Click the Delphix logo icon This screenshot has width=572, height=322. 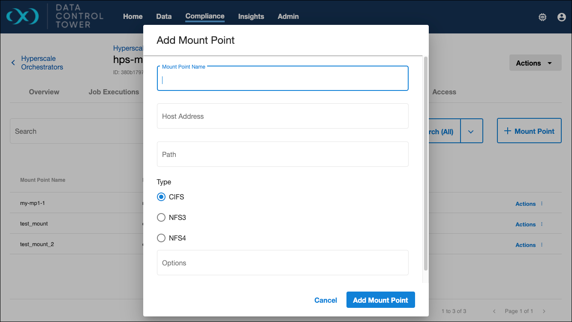23,16
